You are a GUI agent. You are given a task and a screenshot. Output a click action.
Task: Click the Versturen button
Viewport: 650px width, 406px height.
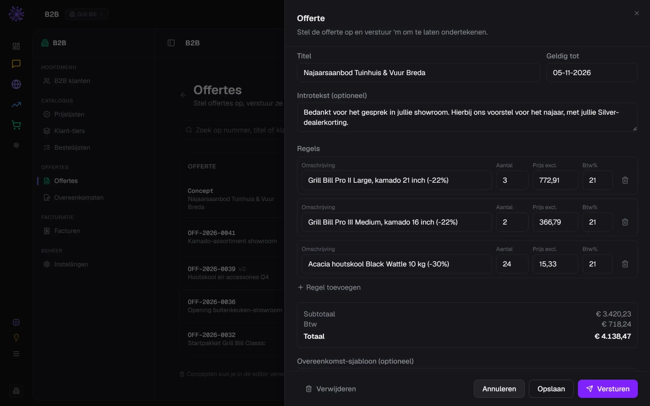(x=608, y=389)
